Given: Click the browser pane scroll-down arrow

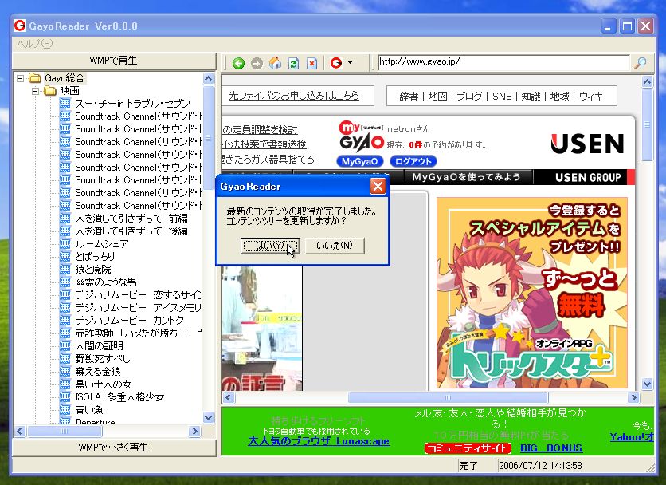Looking at the screenshot, I should tap(647, 384).
